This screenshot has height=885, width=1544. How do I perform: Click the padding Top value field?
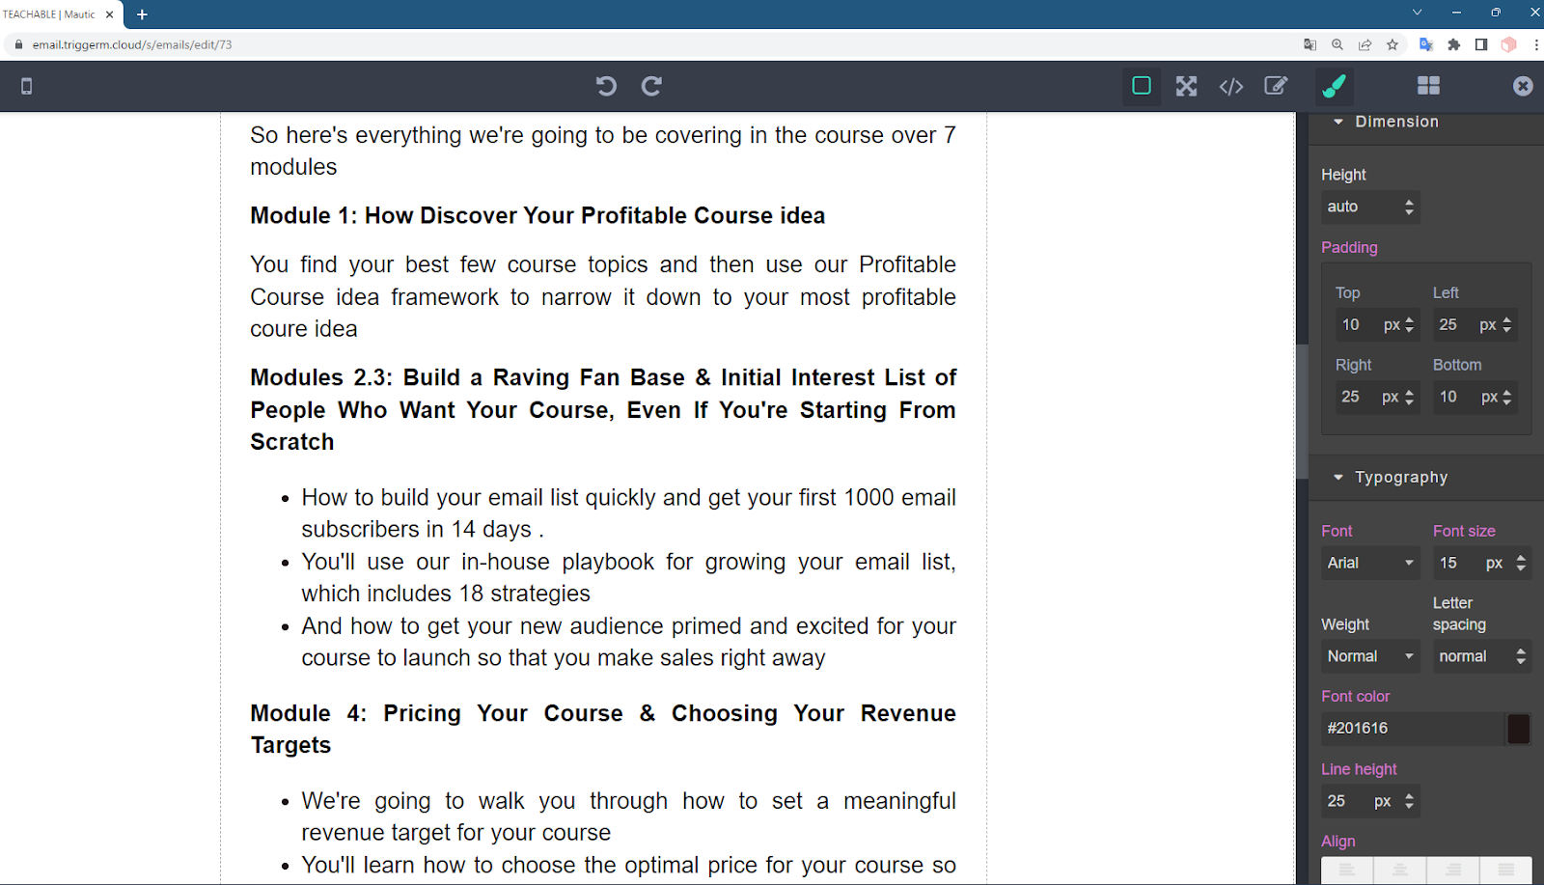(1357, 324)
